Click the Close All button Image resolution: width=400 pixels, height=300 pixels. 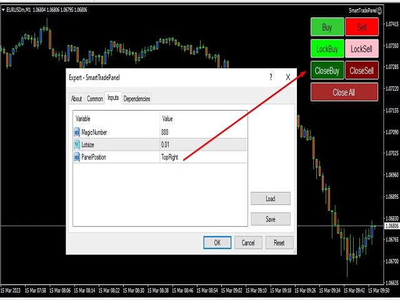pyautogui.click(x=344, y=92)
